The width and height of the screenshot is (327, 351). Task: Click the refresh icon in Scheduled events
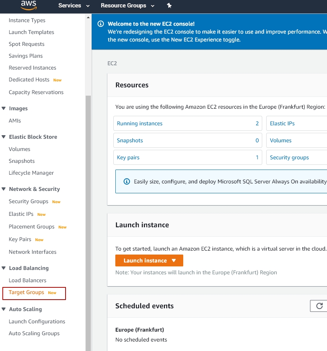(319, 306)
